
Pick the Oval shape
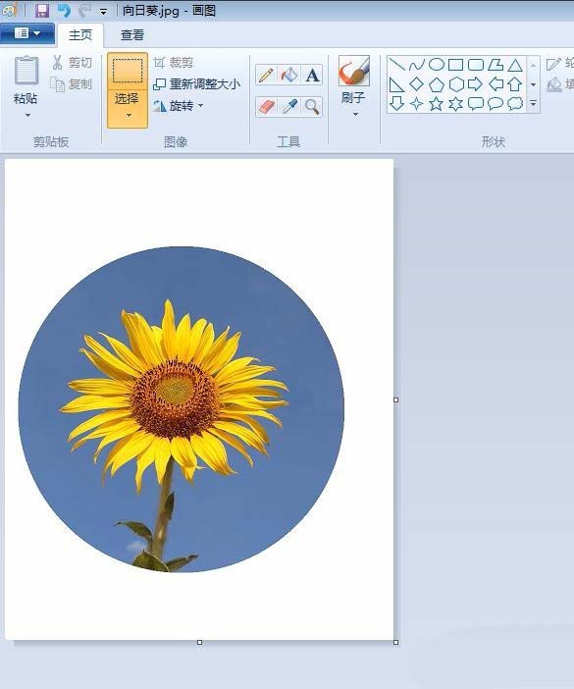(436, 65)
